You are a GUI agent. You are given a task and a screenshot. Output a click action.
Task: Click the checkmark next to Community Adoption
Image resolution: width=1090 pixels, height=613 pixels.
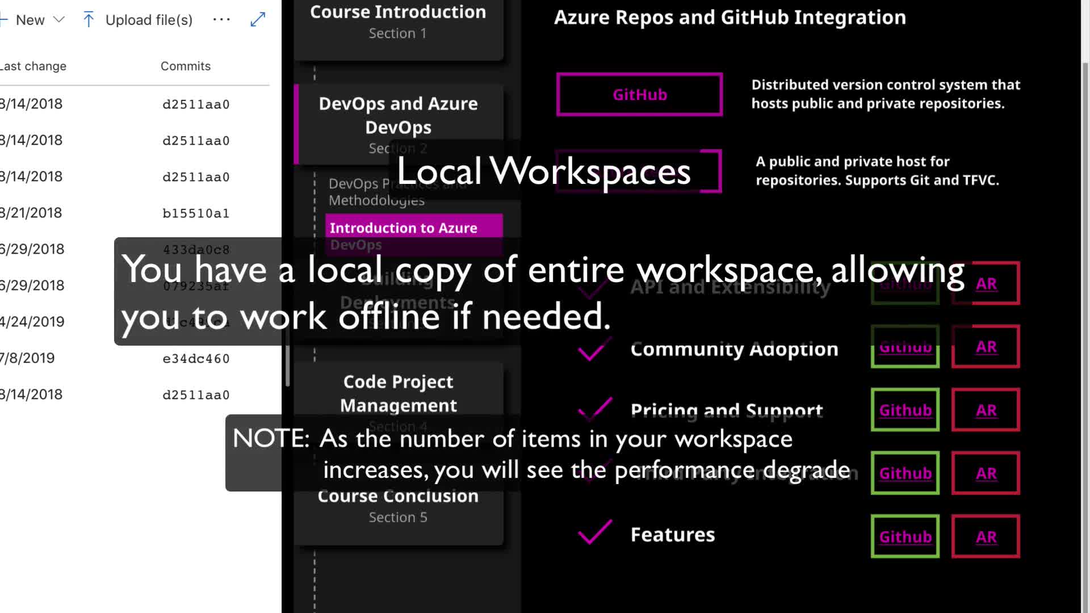[593, 350]
